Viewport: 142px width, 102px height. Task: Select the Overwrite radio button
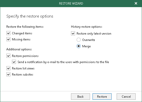[79, 40]
